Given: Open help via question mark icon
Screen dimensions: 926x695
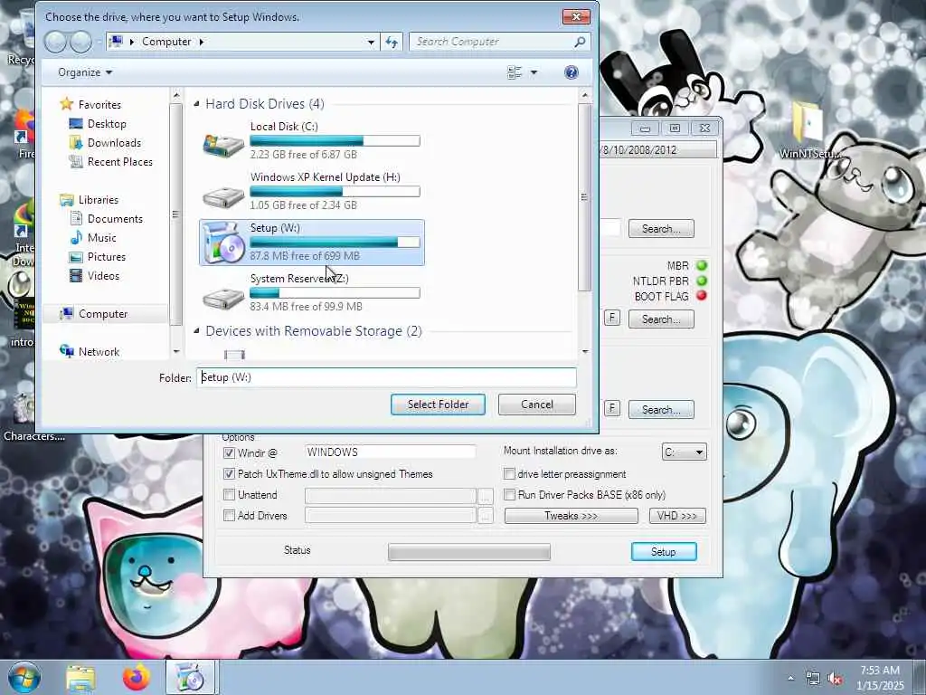Looking at the screenshot, I should tap(572, 72).
